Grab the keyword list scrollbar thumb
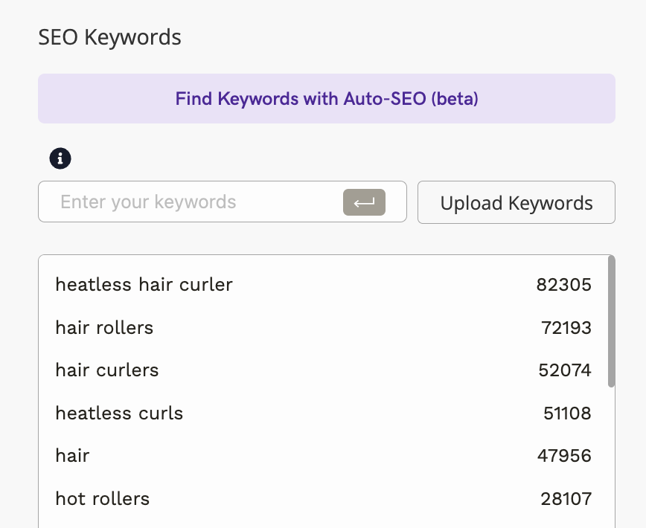This screenshot has height=528, width=646. [x=611, y=321]
